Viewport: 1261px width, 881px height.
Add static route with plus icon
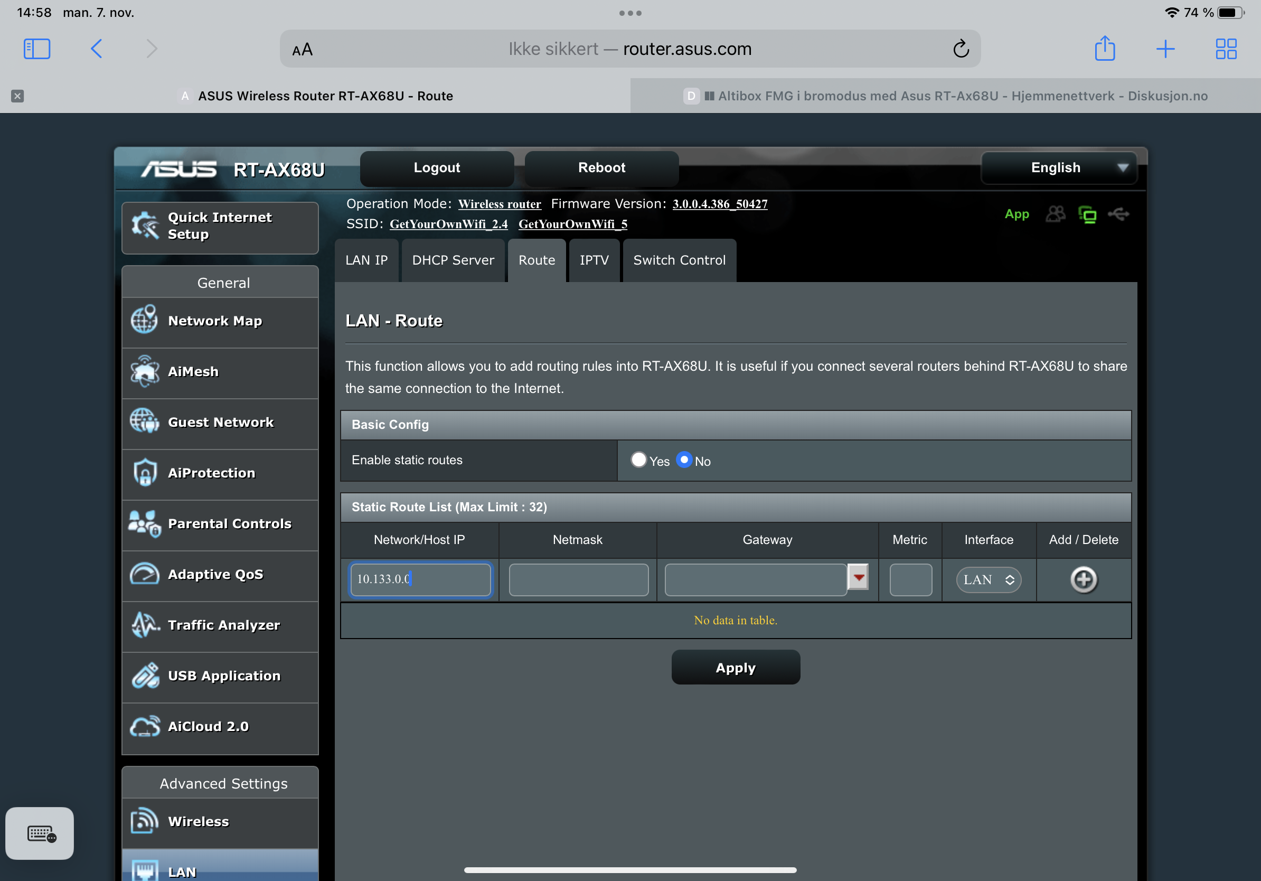pyautogui.click(x=1084, y=579)
